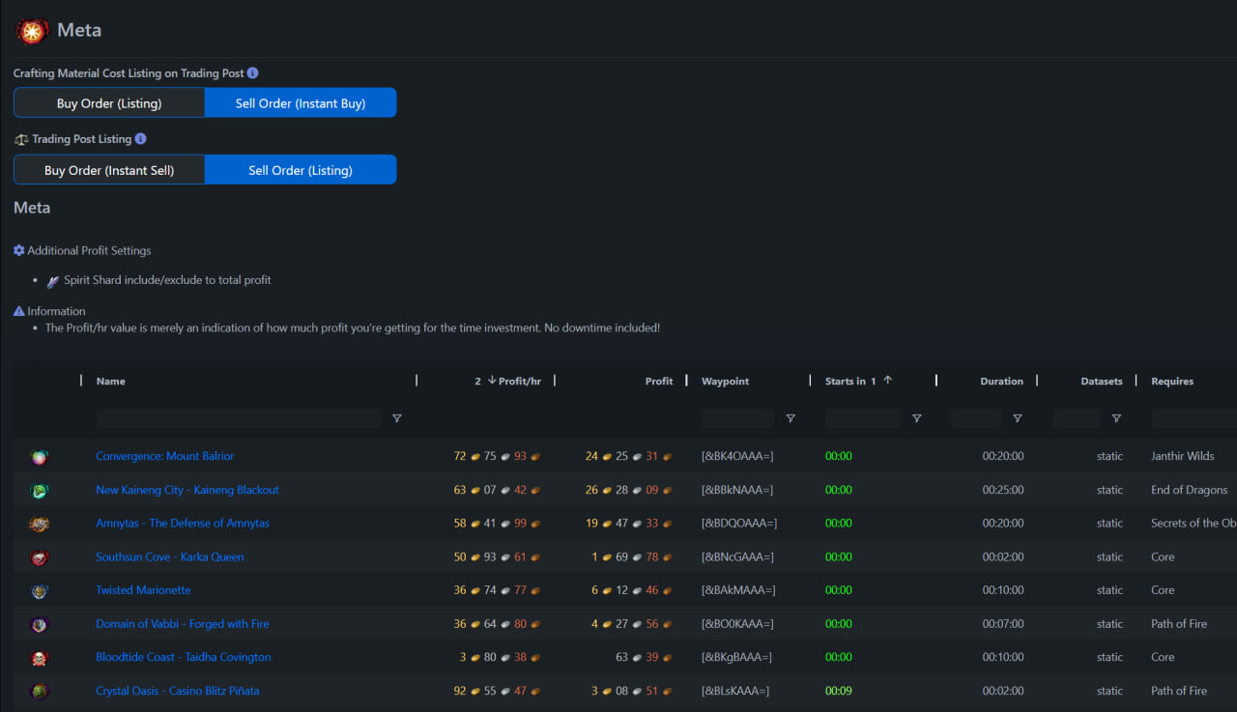Select Buy Order (Instant Sell) option
The width and height of the screenshot is (1237, 712).
coord(109,170)
